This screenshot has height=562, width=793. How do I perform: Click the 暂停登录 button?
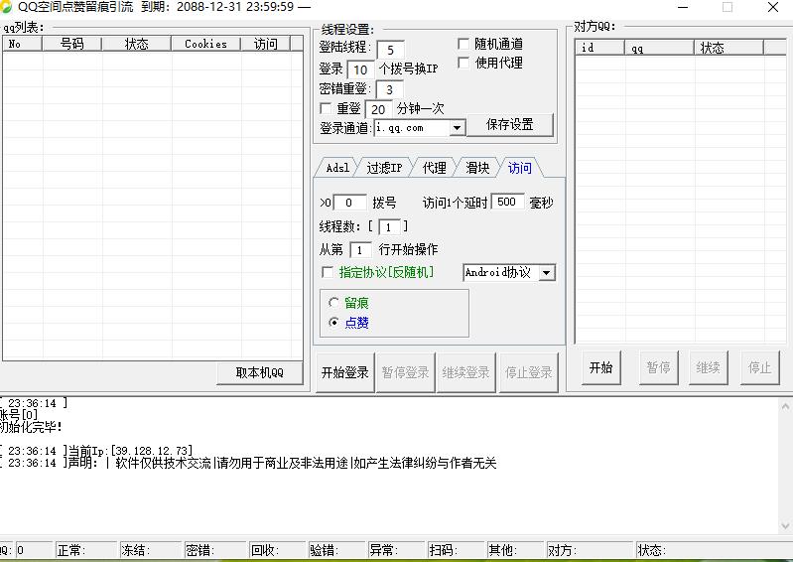pos(405,372)
